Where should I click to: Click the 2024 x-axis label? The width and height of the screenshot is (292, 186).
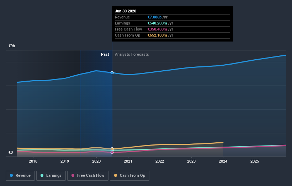223,161
